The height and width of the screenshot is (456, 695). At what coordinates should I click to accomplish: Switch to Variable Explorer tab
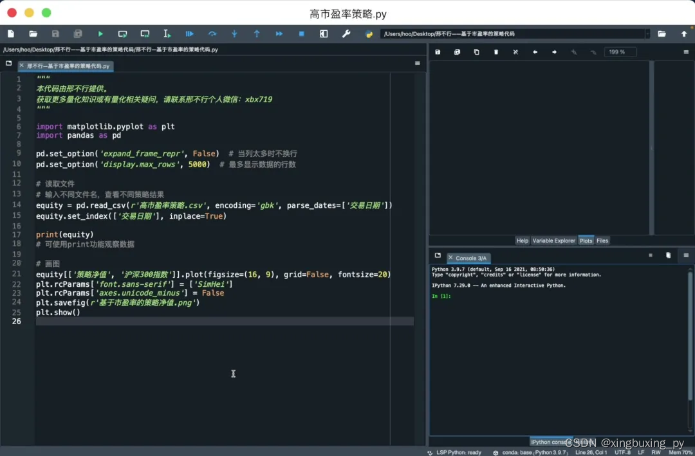(553, 241)
